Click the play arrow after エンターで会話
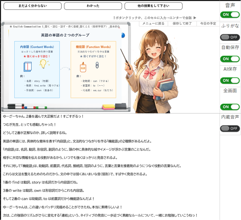This screenshot has height=220, width=241. pyautogui.click(x=195, y=18)
